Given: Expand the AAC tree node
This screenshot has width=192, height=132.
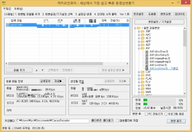Looking at the screenshot, I should point(139,35).
